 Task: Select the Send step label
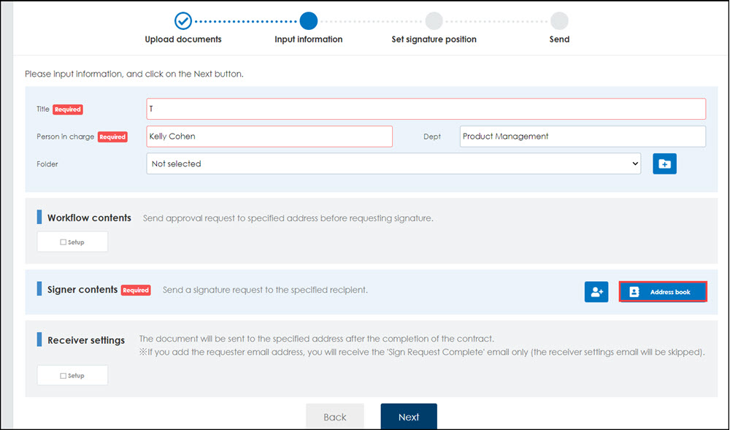559,39
